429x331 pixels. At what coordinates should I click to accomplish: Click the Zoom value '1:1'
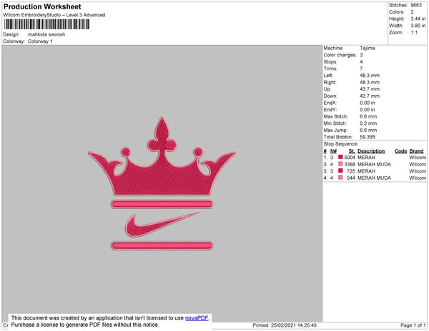coord(414,33)
